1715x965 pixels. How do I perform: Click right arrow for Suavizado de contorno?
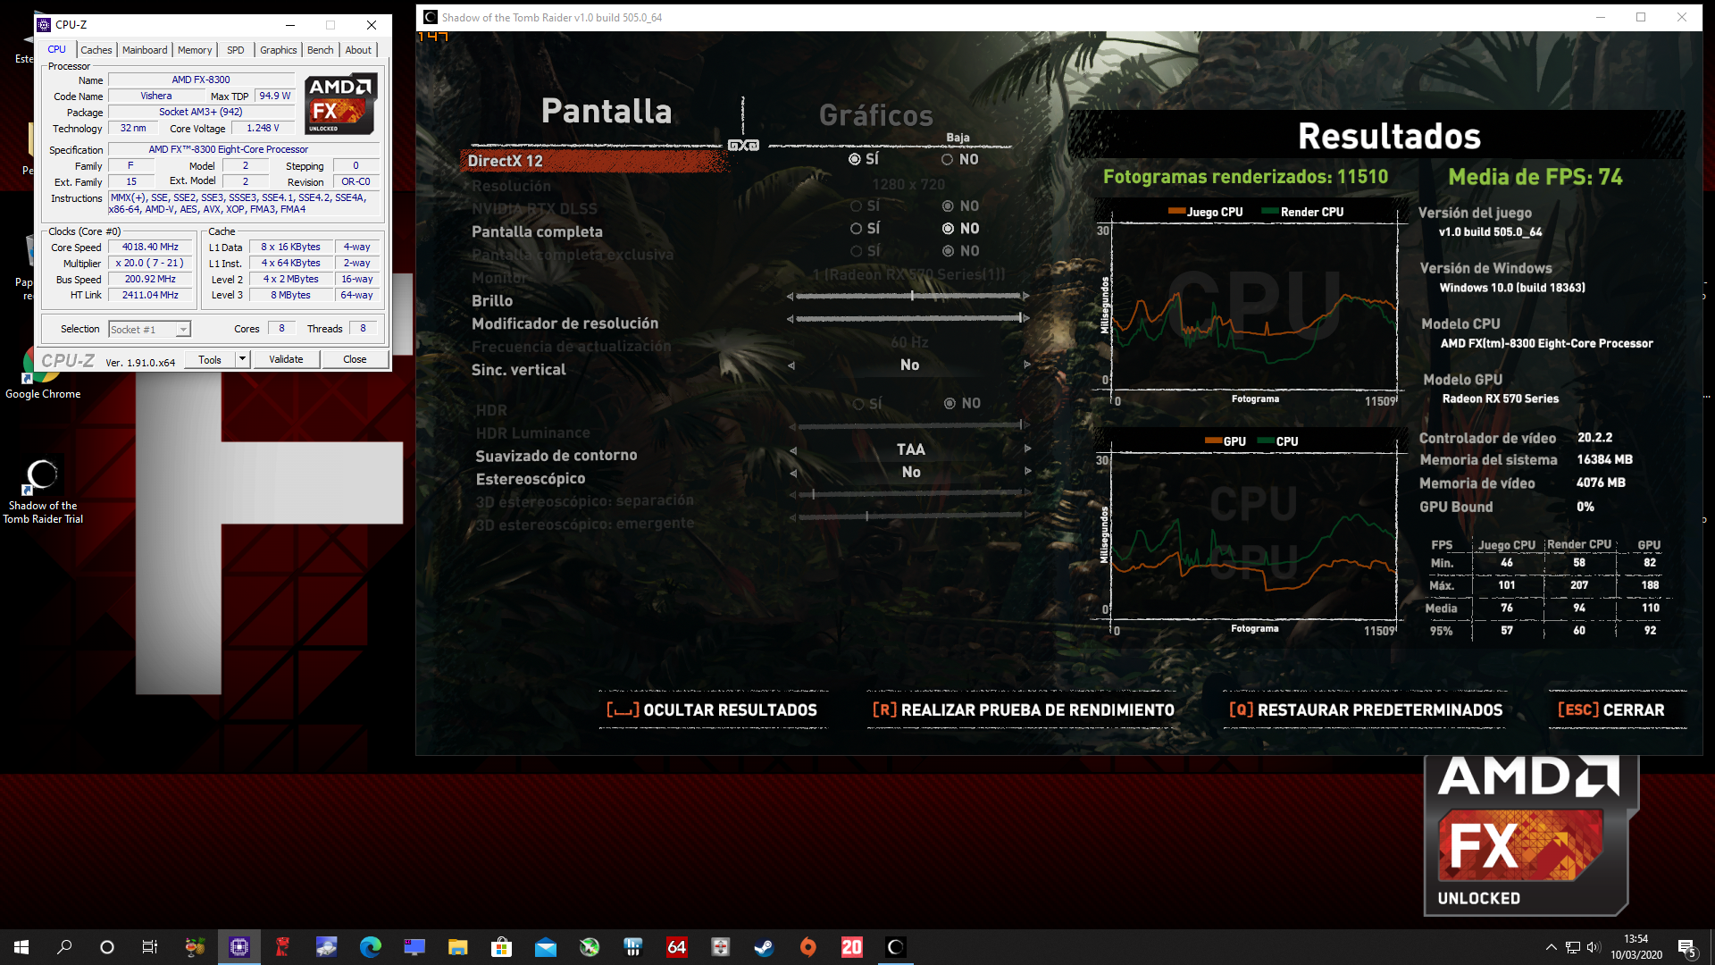coord(1027,449)
